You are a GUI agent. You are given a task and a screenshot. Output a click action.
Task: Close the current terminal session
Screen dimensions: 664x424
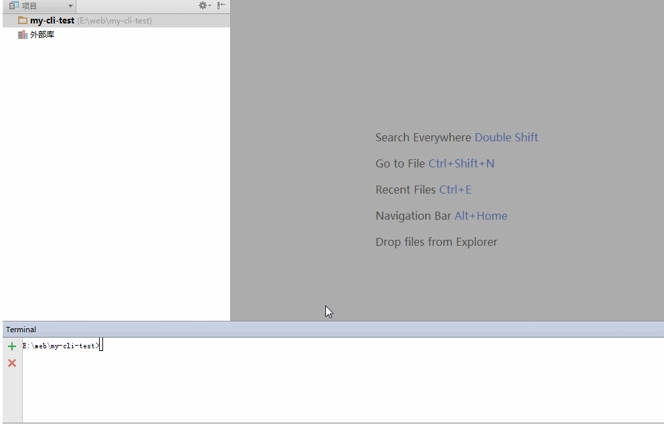click(x=12, y=363)
